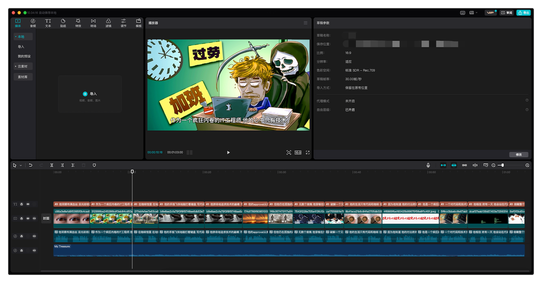Select the My Treasure audio clip

(289, 250)
